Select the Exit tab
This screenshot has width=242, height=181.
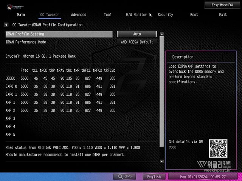(x=223, y=15)
